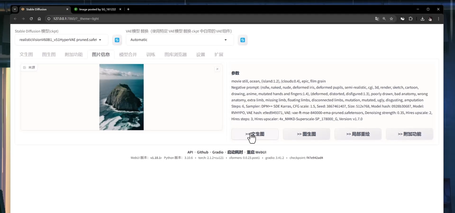This screenshot has width=455, height=213.
Task: Click the island image preview
Action: click(x=121, y=97)
